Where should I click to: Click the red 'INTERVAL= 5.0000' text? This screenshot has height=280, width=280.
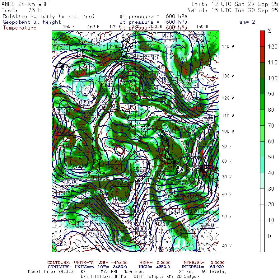pyautogui.click(x=203, y=263)
